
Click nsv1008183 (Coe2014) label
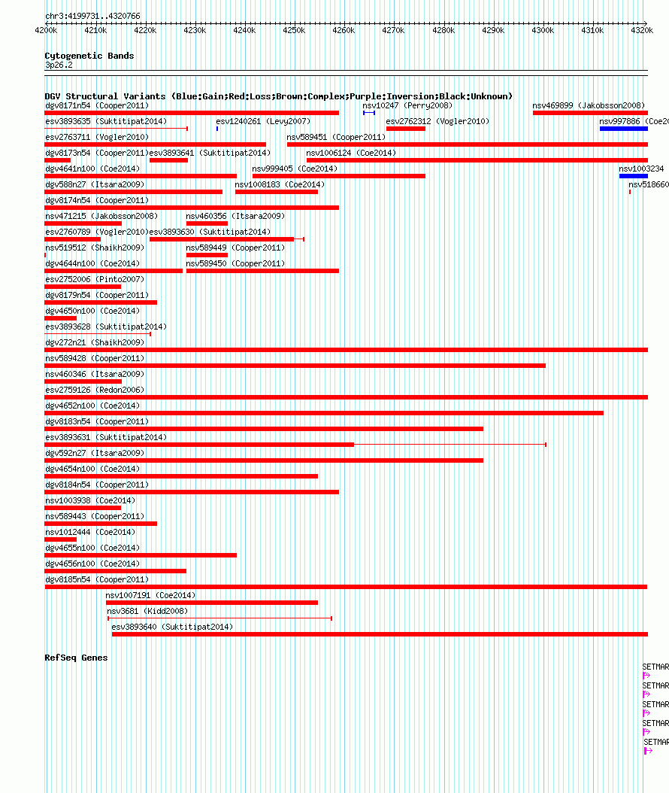tap(280, 184)
